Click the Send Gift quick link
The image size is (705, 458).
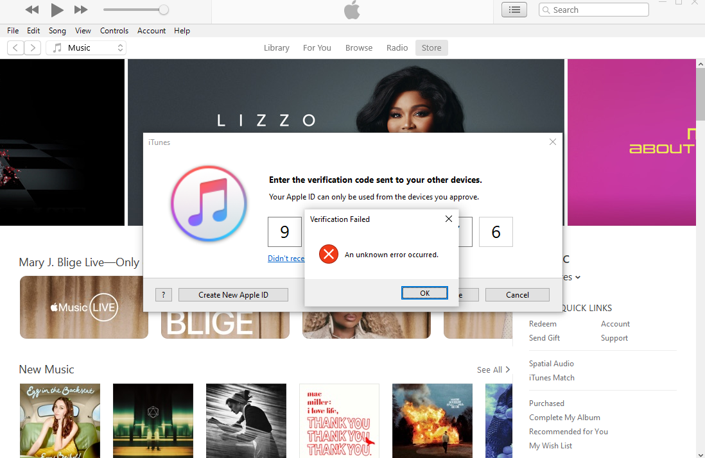544,337
